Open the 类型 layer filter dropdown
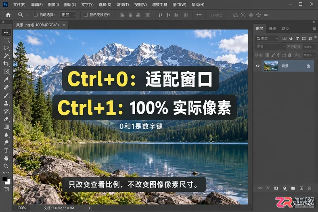This screenshot has height=212, width=318. tap(267, 38)
